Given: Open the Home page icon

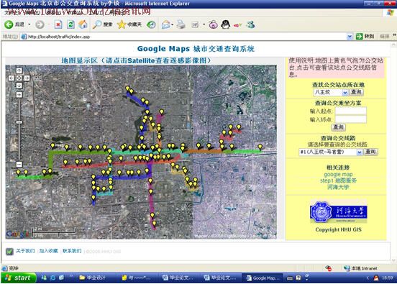Looking at the screenshot, I should tap(83, 24).
